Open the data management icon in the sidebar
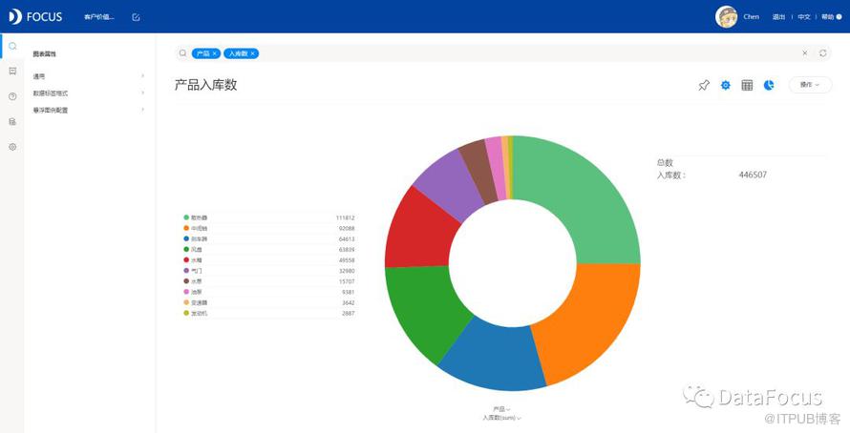 tap(12, 122)
